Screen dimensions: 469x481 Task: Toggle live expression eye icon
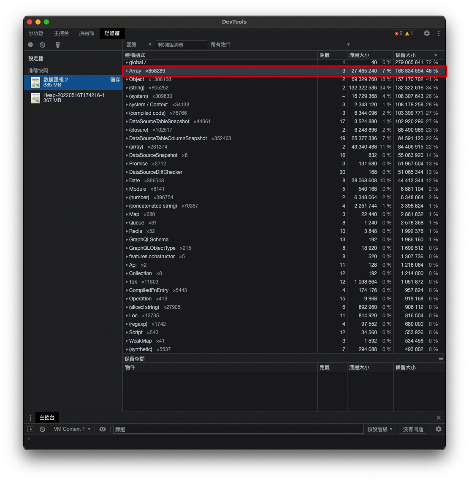coord(103,429)
